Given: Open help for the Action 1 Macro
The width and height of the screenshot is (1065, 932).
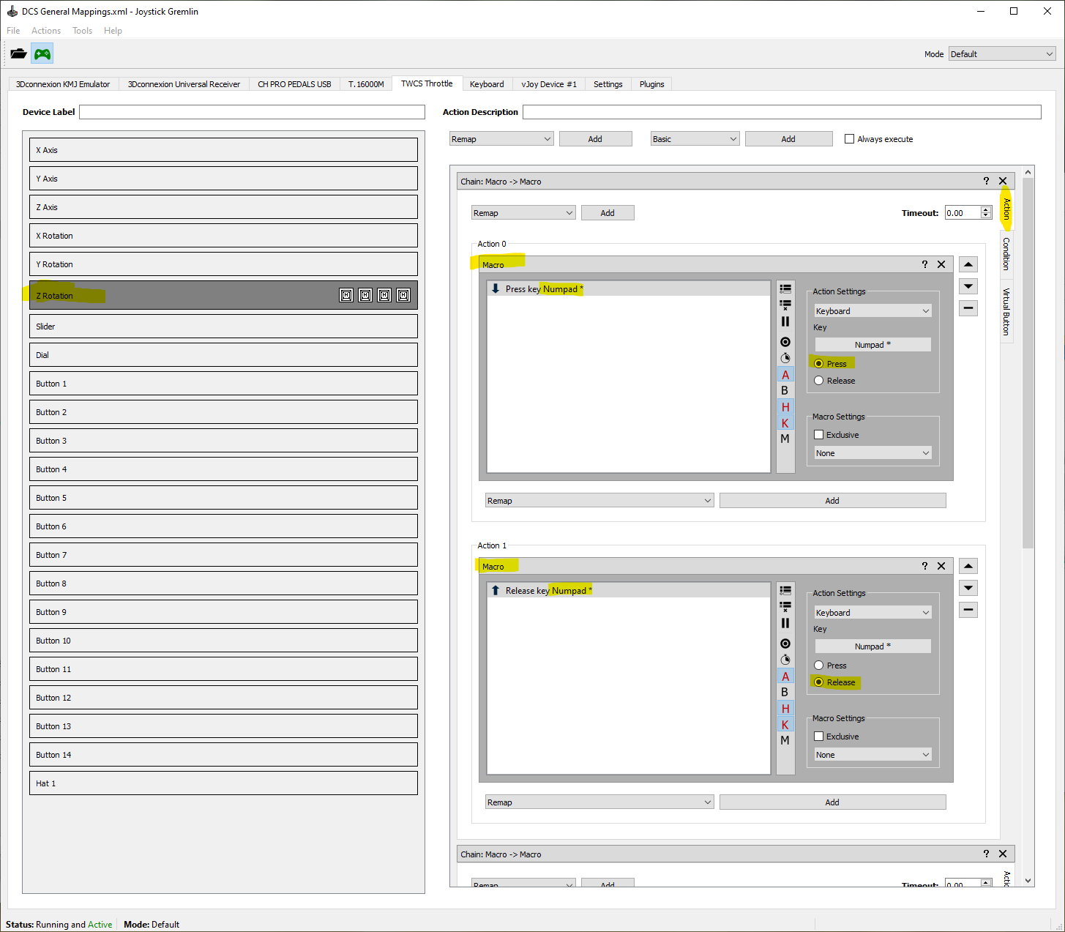Looking at the screenshot, I should pyautogui.click(x=924, y=566).
